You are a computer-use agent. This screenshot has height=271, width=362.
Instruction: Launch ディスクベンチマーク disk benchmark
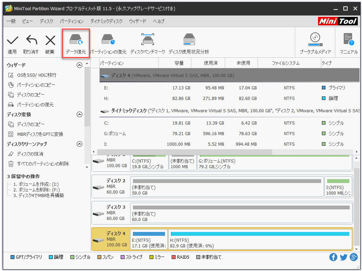pyautogui.click(x=148, y=44)
